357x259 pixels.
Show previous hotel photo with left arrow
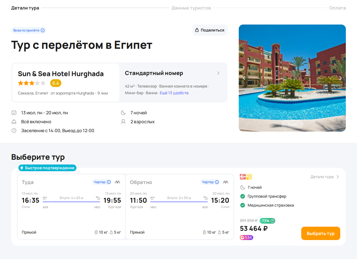pos(244,78)
